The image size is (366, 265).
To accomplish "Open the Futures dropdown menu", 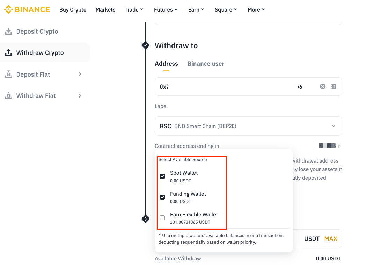I will click(166, 9).
